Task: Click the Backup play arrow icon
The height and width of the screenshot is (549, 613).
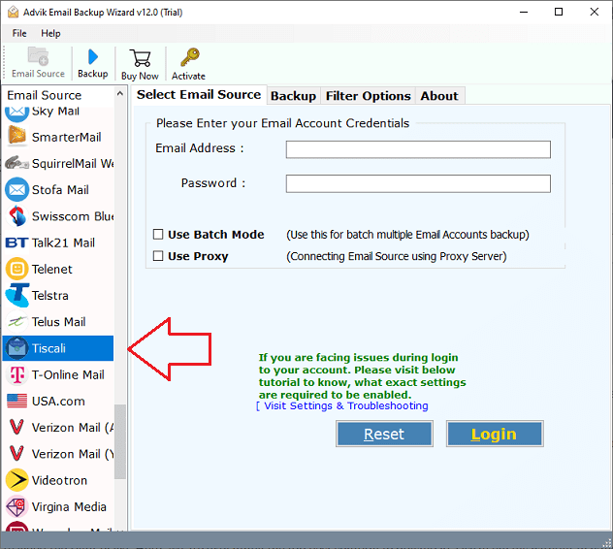Action: [x=93, y=57]
